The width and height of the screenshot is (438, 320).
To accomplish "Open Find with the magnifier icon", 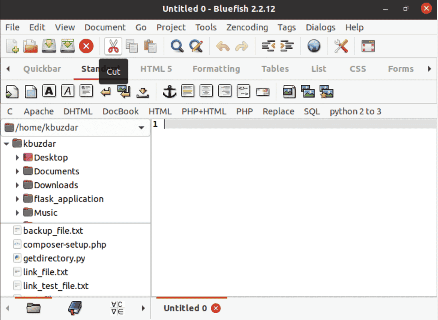I will (177, 46).
